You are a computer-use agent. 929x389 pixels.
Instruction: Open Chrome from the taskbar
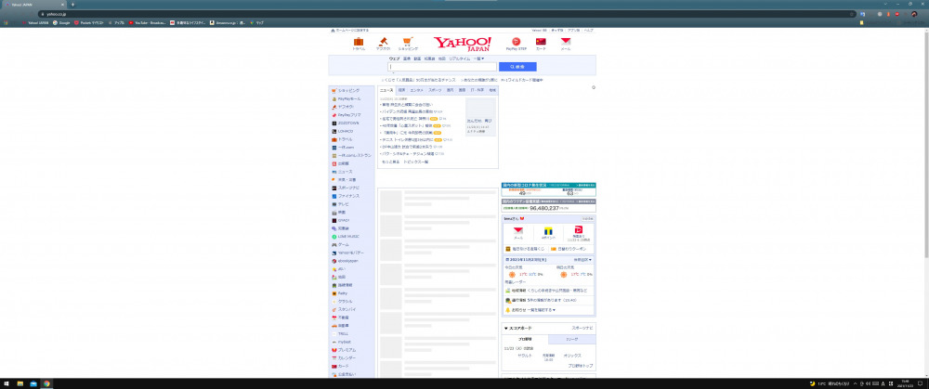click(x=46, y=383)
